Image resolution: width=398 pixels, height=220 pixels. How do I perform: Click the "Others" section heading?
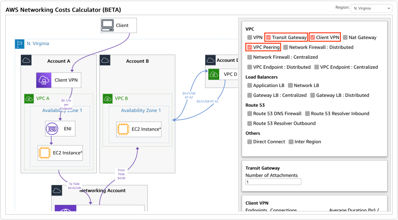click(x=253, y=133)
